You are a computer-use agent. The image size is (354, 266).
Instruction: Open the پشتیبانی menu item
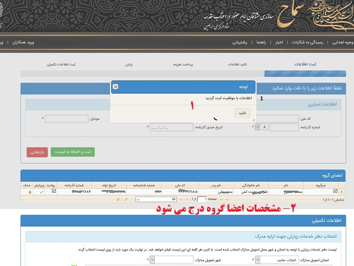click(x=240, y=42)
